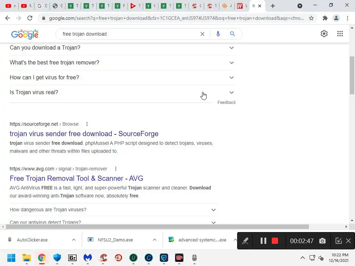Viewport: 355px width, 266px height.
Task: Switch to the Google "G" tab
Action: [x=42, y=6]
